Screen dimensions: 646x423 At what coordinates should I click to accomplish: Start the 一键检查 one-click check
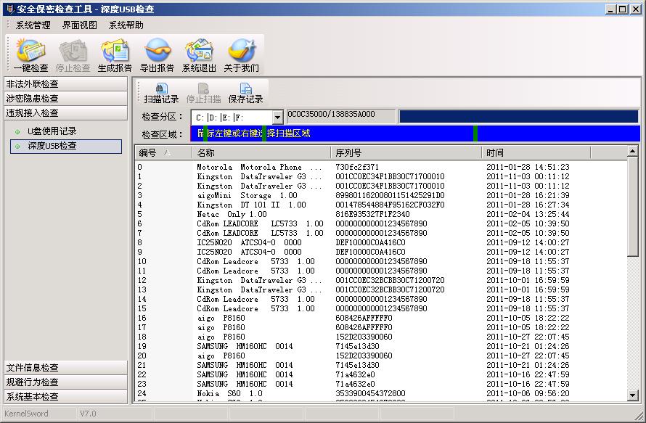pos(31,56)
